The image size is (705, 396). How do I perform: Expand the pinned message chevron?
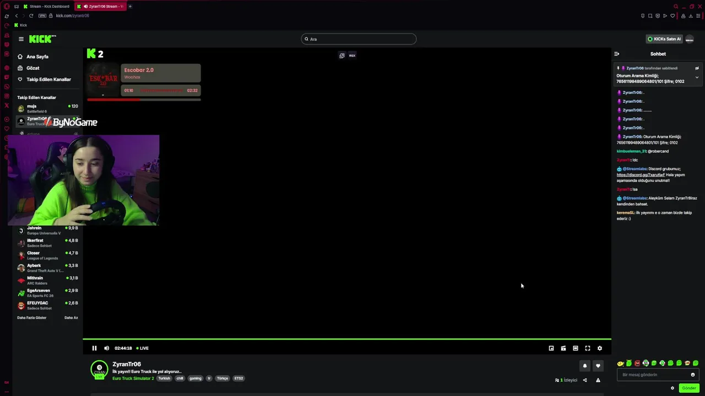click(697, 77)
